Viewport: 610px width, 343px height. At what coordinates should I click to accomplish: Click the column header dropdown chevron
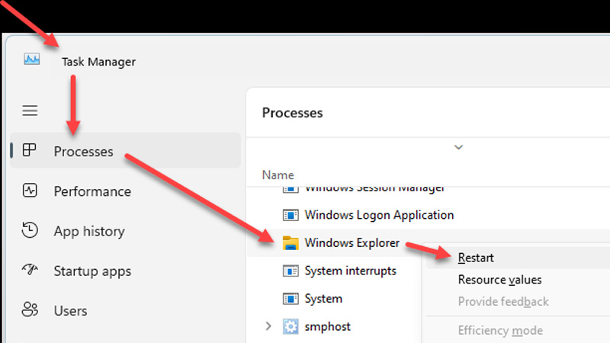click(x=459, y=147)
